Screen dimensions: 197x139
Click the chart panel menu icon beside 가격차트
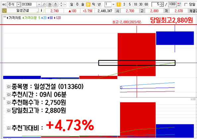click(x=5, y=17)
